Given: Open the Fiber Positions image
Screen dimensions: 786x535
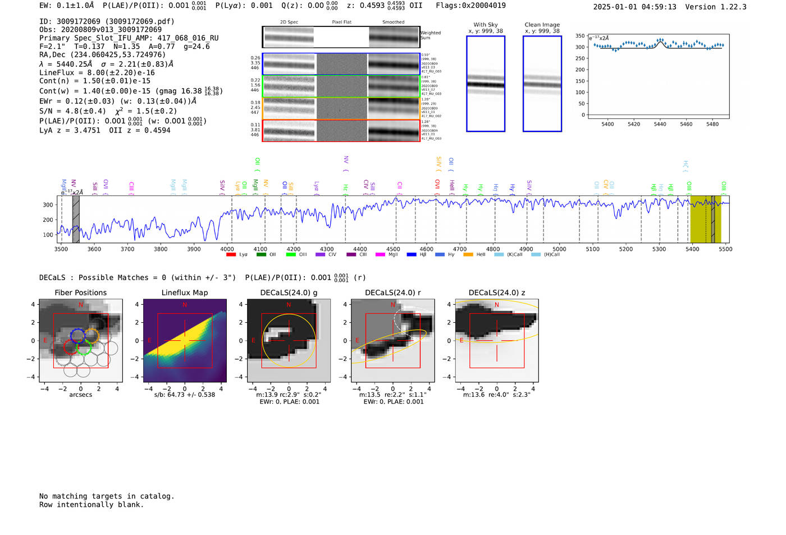Looking at the screenshot, I should click(81, 341).
